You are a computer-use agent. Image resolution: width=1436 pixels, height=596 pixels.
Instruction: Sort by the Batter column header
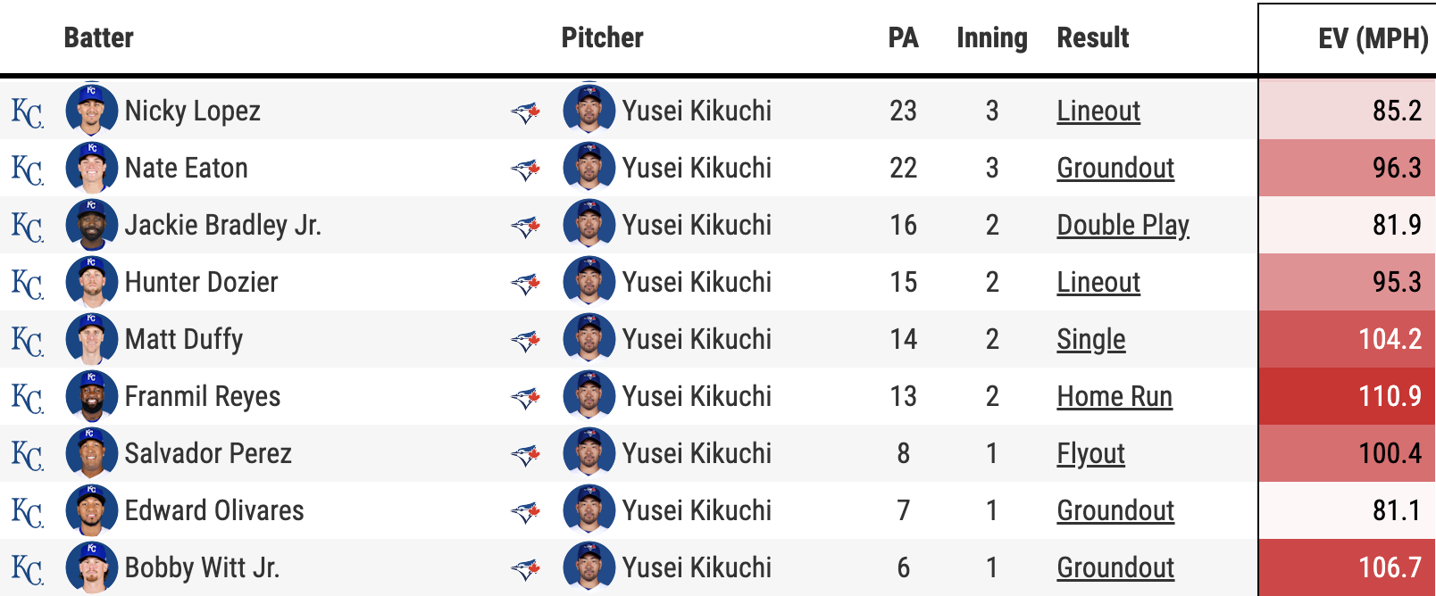point(98,38)
